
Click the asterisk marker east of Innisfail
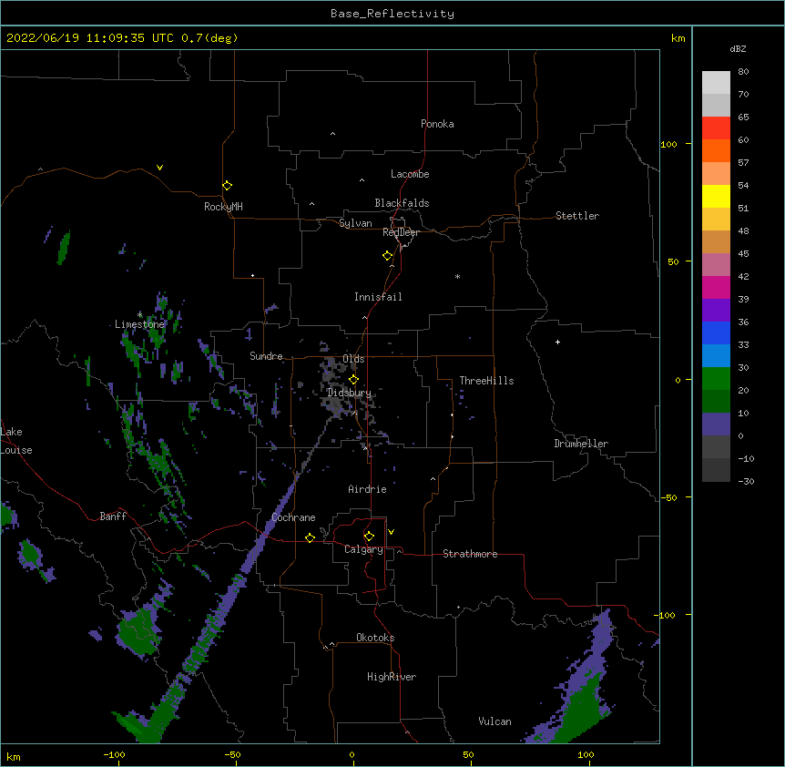[x=457, y=276]
